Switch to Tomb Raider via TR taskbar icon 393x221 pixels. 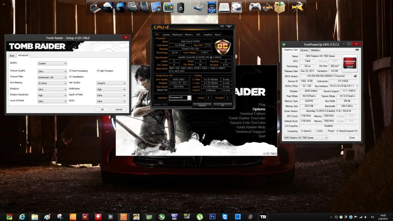coord(263,216)
